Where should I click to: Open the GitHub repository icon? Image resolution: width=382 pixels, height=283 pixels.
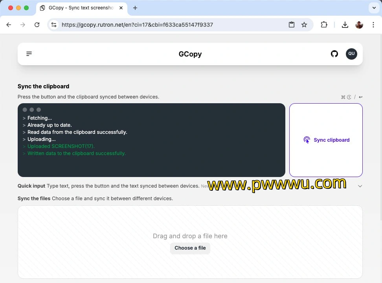click(x=334, y=54)
